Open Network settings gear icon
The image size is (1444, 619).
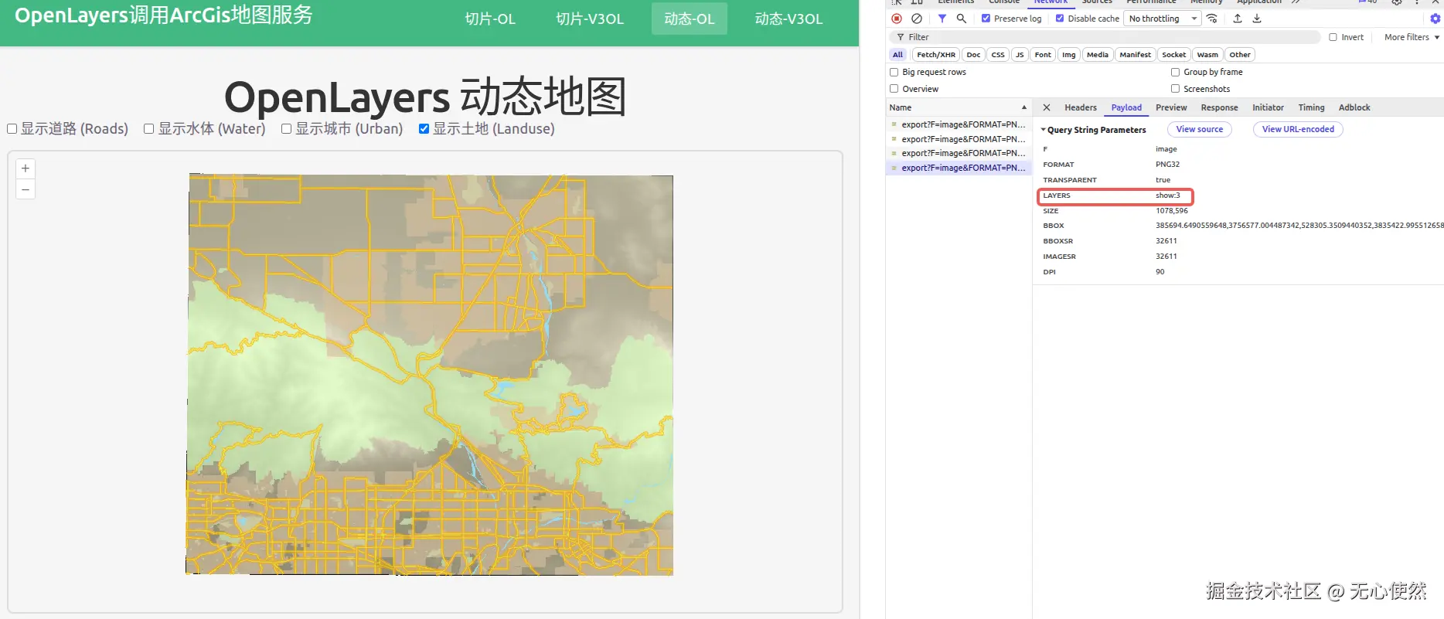point(1435,19)
